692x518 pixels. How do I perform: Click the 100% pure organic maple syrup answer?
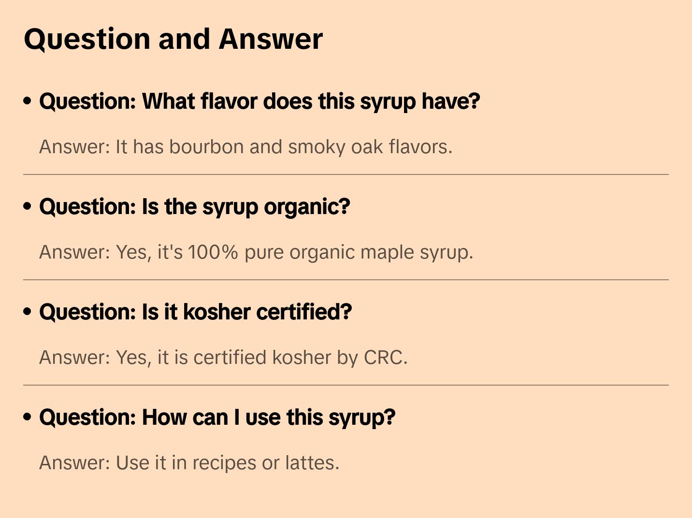click(256, 252)
